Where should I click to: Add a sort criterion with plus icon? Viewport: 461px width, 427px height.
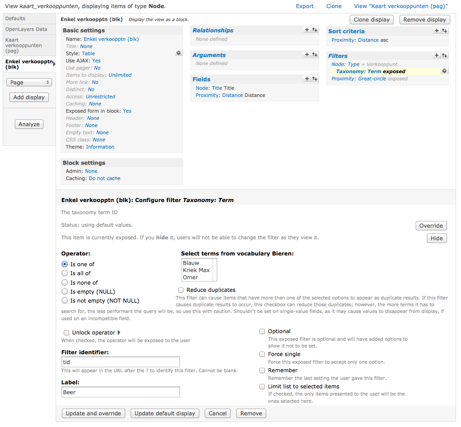pos(436,31)
